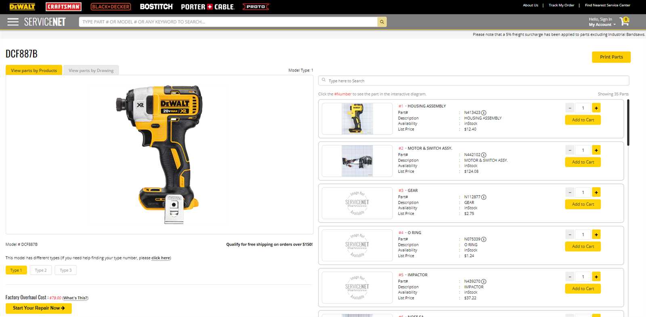Open the hamburger menu next to ServiceNet
This screenshot has height=317, width=646.
(13, 22)
